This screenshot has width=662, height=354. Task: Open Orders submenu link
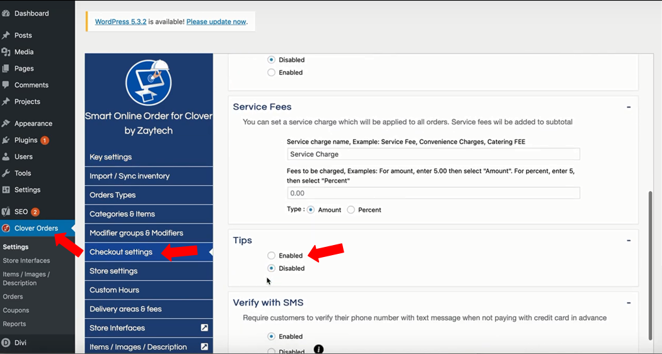tap(13, 297)
